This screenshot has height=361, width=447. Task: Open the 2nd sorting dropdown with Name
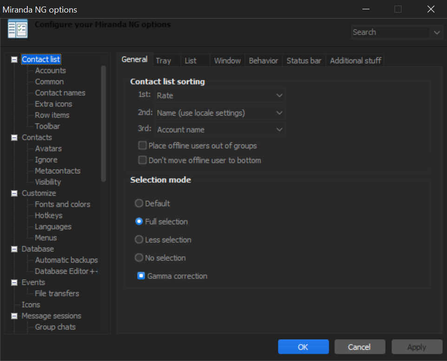220,113
